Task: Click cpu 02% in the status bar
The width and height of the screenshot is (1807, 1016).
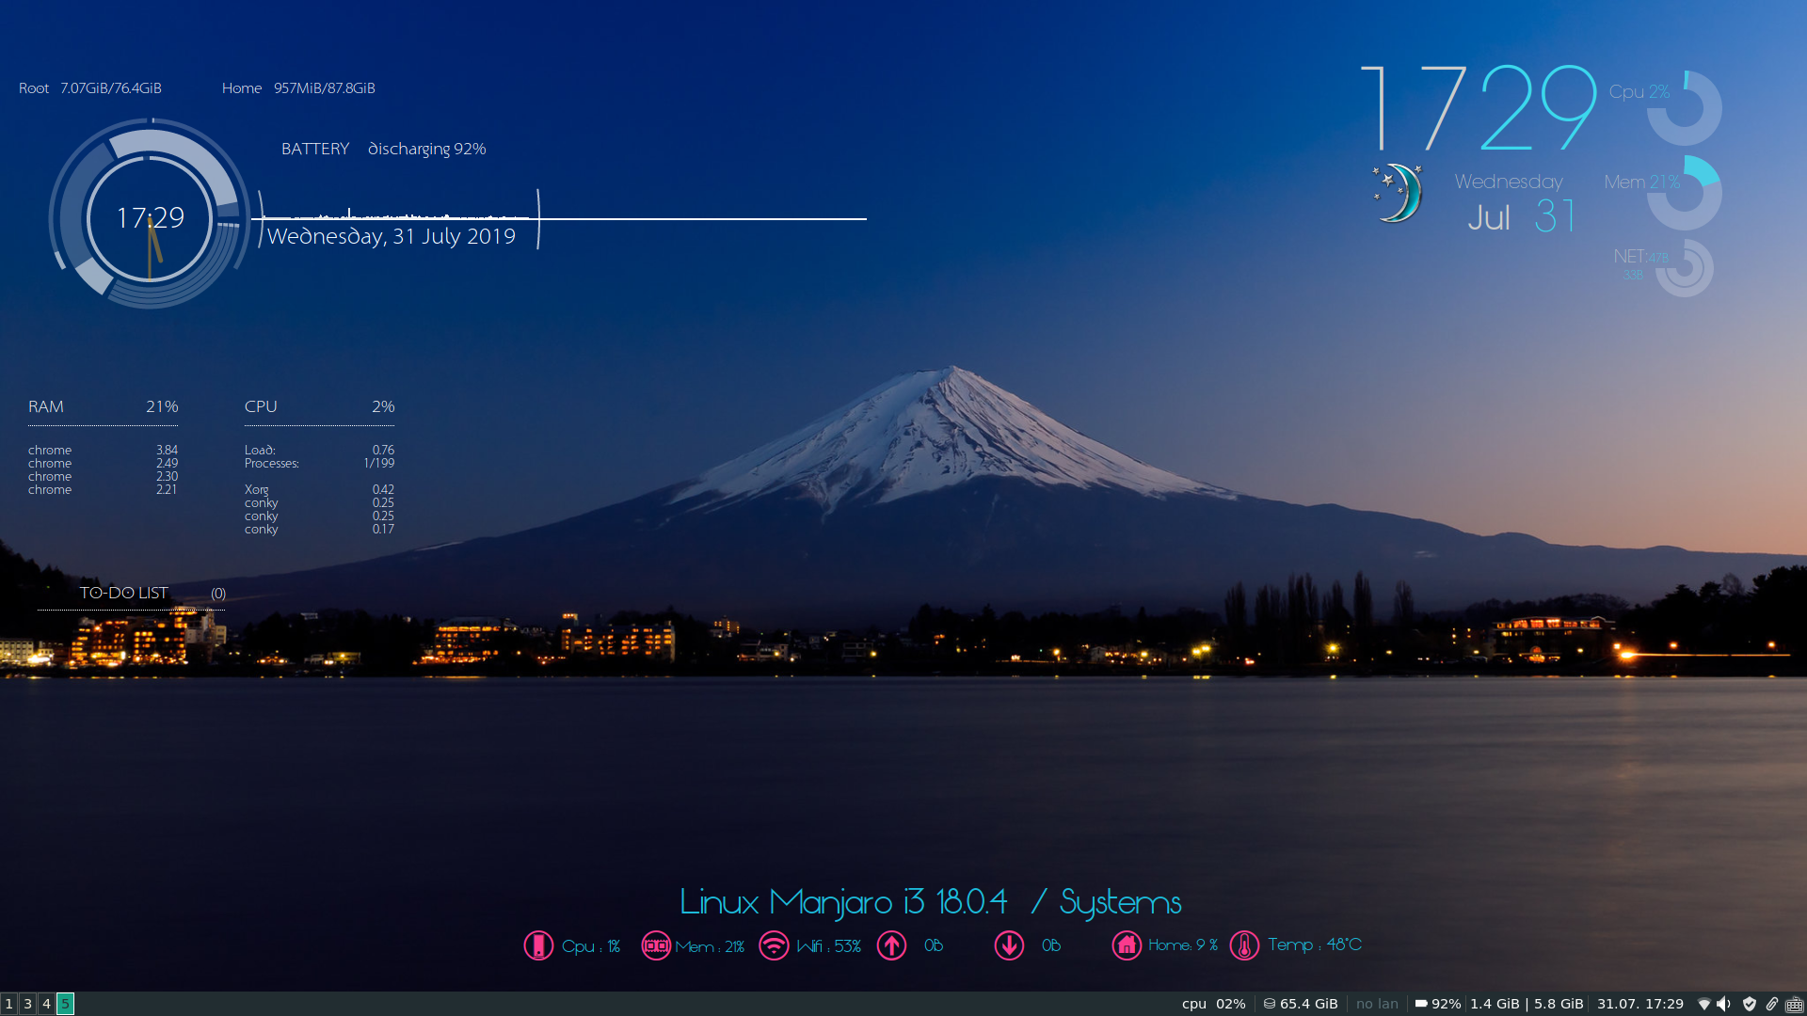Action: coord(1214,1004)
